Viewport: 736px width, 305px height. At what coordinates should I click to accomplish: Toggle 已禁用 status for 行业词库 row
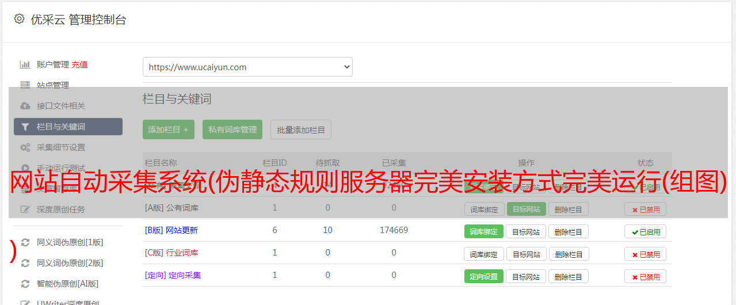(x=645, y=254)
